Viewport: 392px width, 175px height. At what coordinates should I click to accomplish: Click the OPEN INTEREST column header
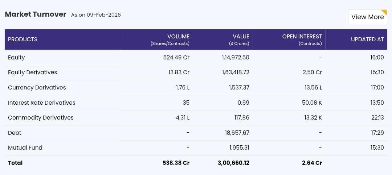[x=302, y=37]
